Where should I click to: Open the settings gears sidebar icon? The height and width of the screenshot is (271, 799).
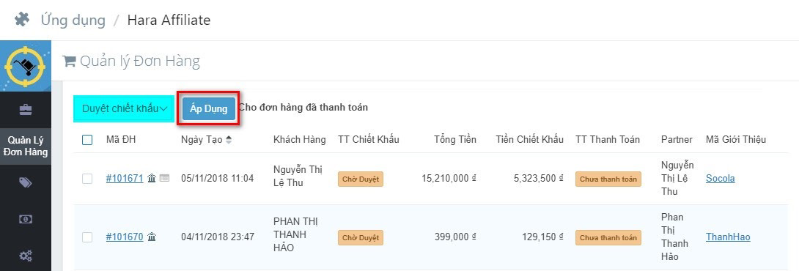coord(26,255)
